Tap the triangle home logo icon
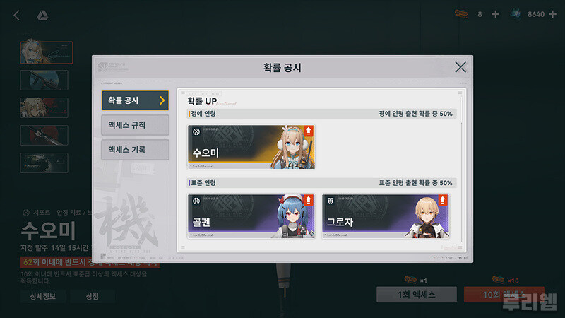The image size is (565, 318). tap(42, 15)
